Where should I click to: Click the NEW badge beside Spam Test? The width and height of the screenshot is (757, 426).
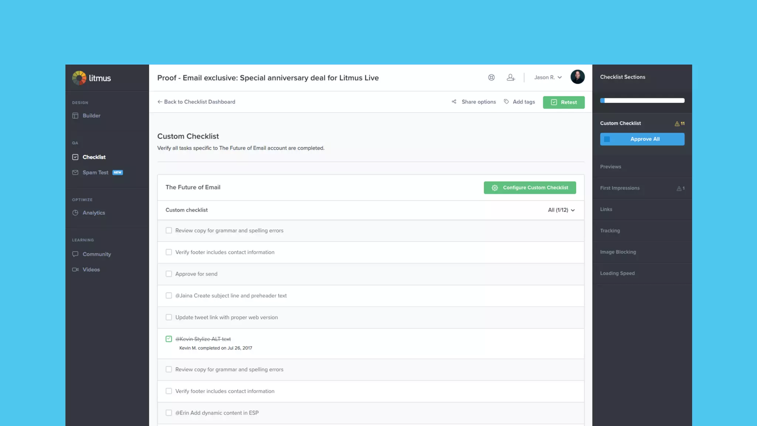[118, 172]
